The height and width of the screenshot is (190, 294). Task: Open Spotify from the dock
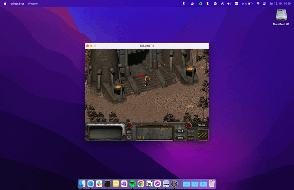pos(132,184)
